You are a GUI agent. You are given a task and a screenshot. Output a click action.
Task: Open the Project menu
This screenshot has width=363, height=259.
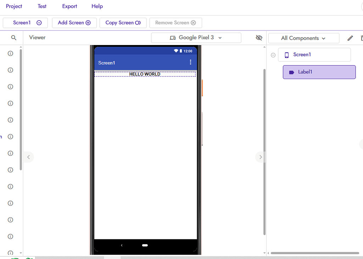click(14, 6)
